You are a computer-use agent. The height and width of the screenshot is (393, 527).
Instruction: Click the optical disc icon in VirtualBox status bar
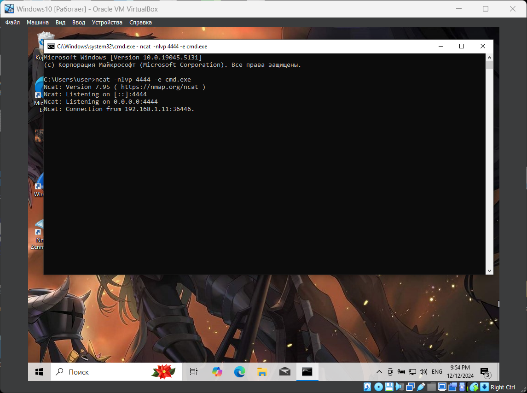click(x=378, y=387)
